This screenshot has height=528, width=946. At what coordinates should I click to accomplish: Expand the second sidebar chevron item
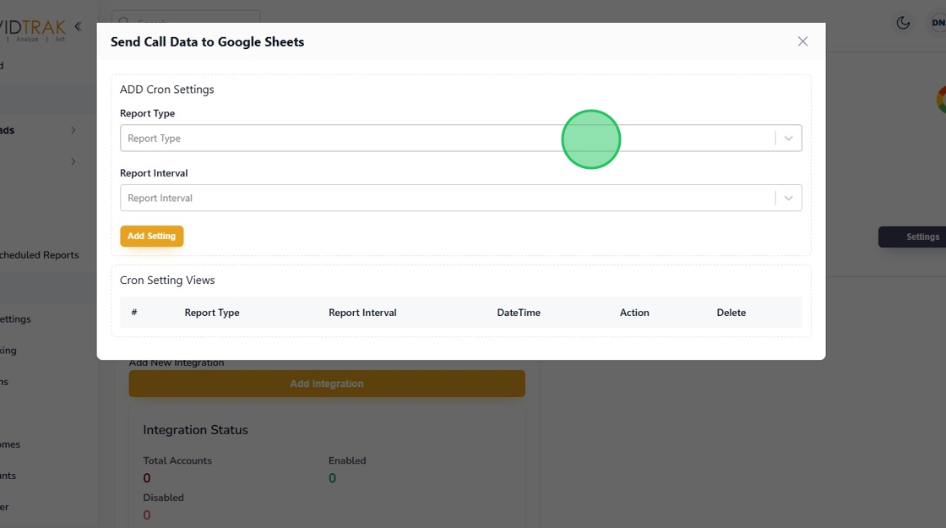tap(73, 161)
